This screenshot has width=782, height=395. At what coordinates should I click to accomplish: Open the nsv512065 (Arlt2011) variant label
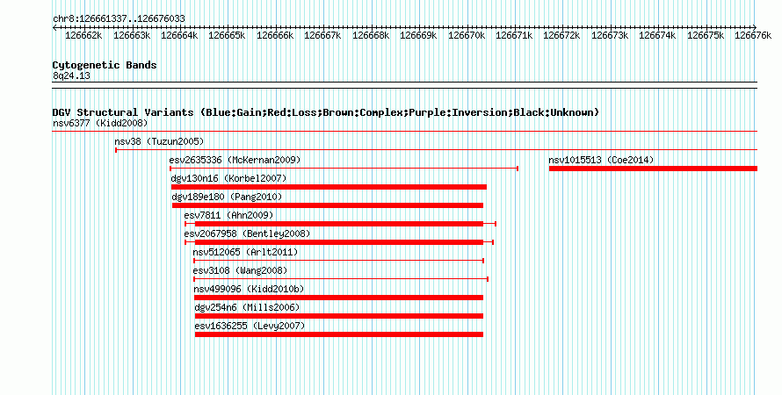tap(245, 252)
